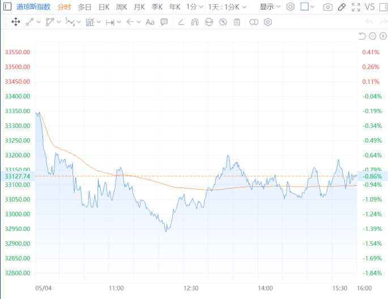The width and height of the screenshot is (388, 299).
Task: Zoom in the chart with plus icon
Action: tap(383, 36)
